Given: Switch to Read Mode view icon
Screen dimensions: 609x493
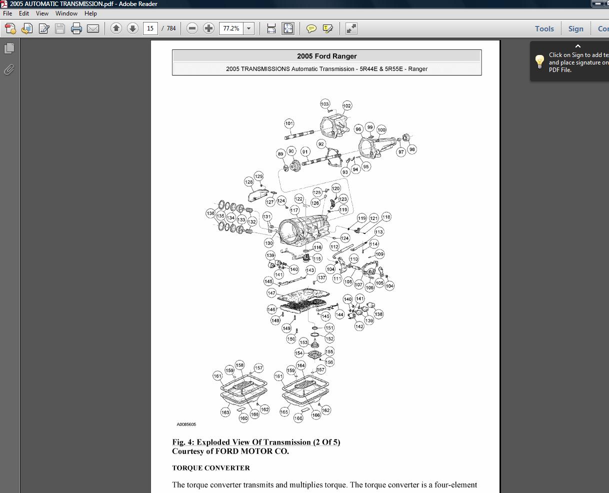Looking at the screenshot, I should point(351,28).
